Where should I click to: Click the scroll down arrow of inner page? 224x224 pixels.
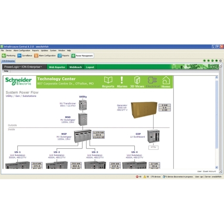click(217, 167)
